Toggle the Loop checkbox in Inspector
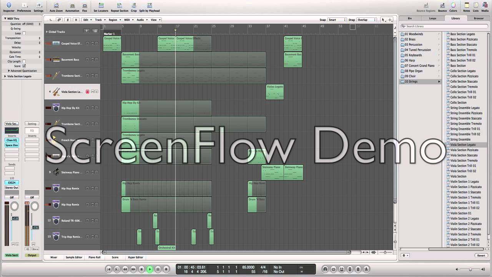This screenshot has height=277, width=492. tap(24, 33)
